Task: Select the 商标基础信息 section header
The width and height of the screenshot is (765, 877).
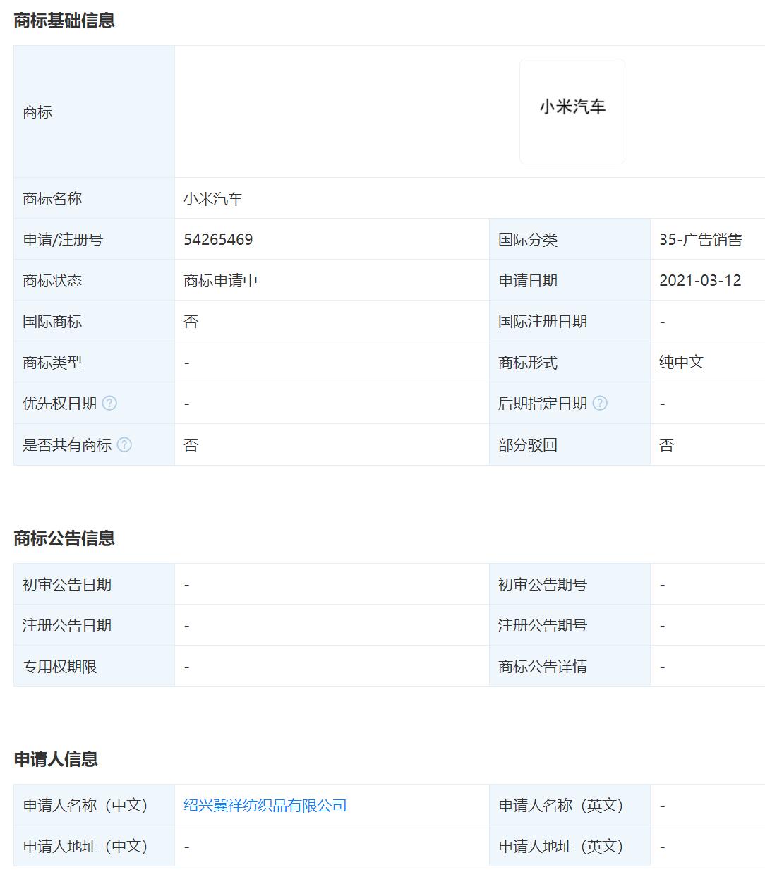Action: tap(66, 20)
